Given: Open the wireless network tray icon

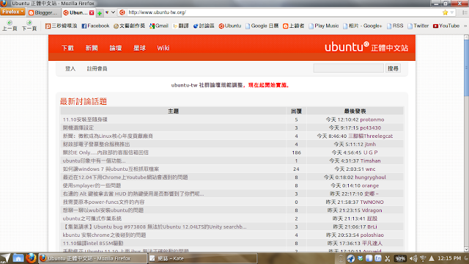Looking at the screenshot, I should tap(423, 258).
